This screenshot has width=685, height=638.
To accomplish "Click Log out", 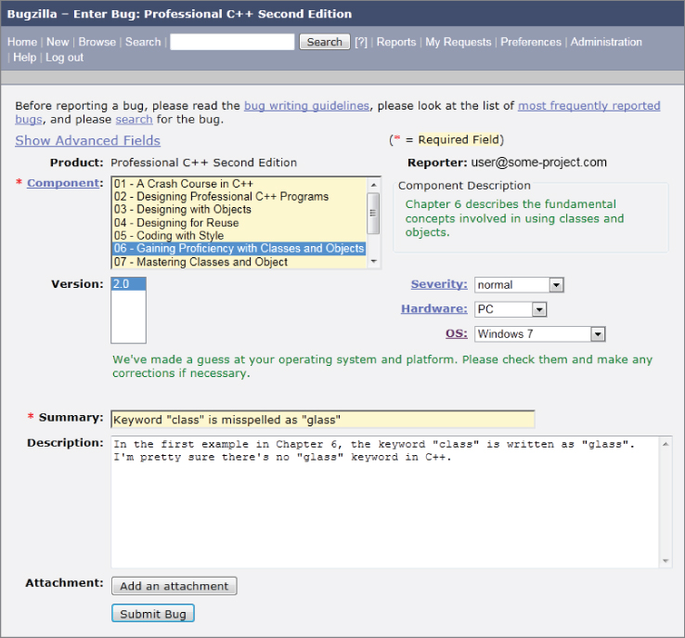I will pos(64,58).
